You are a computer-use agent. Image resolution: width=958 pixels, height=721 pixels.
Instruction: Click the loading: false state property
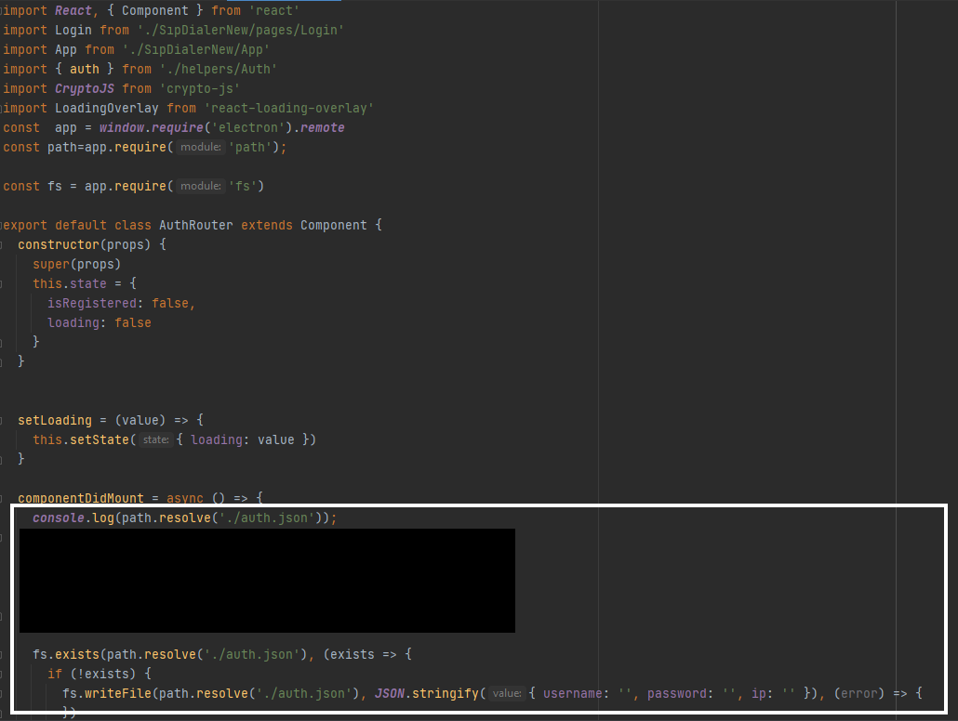tap(100, 322)
